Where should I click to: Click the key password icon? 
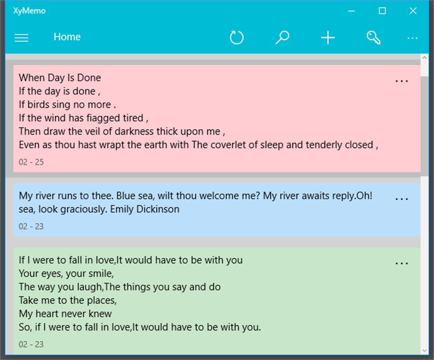[374, 38]
